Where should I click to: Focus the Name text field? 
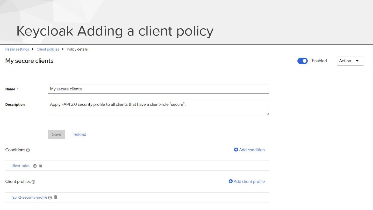(158, 89)
